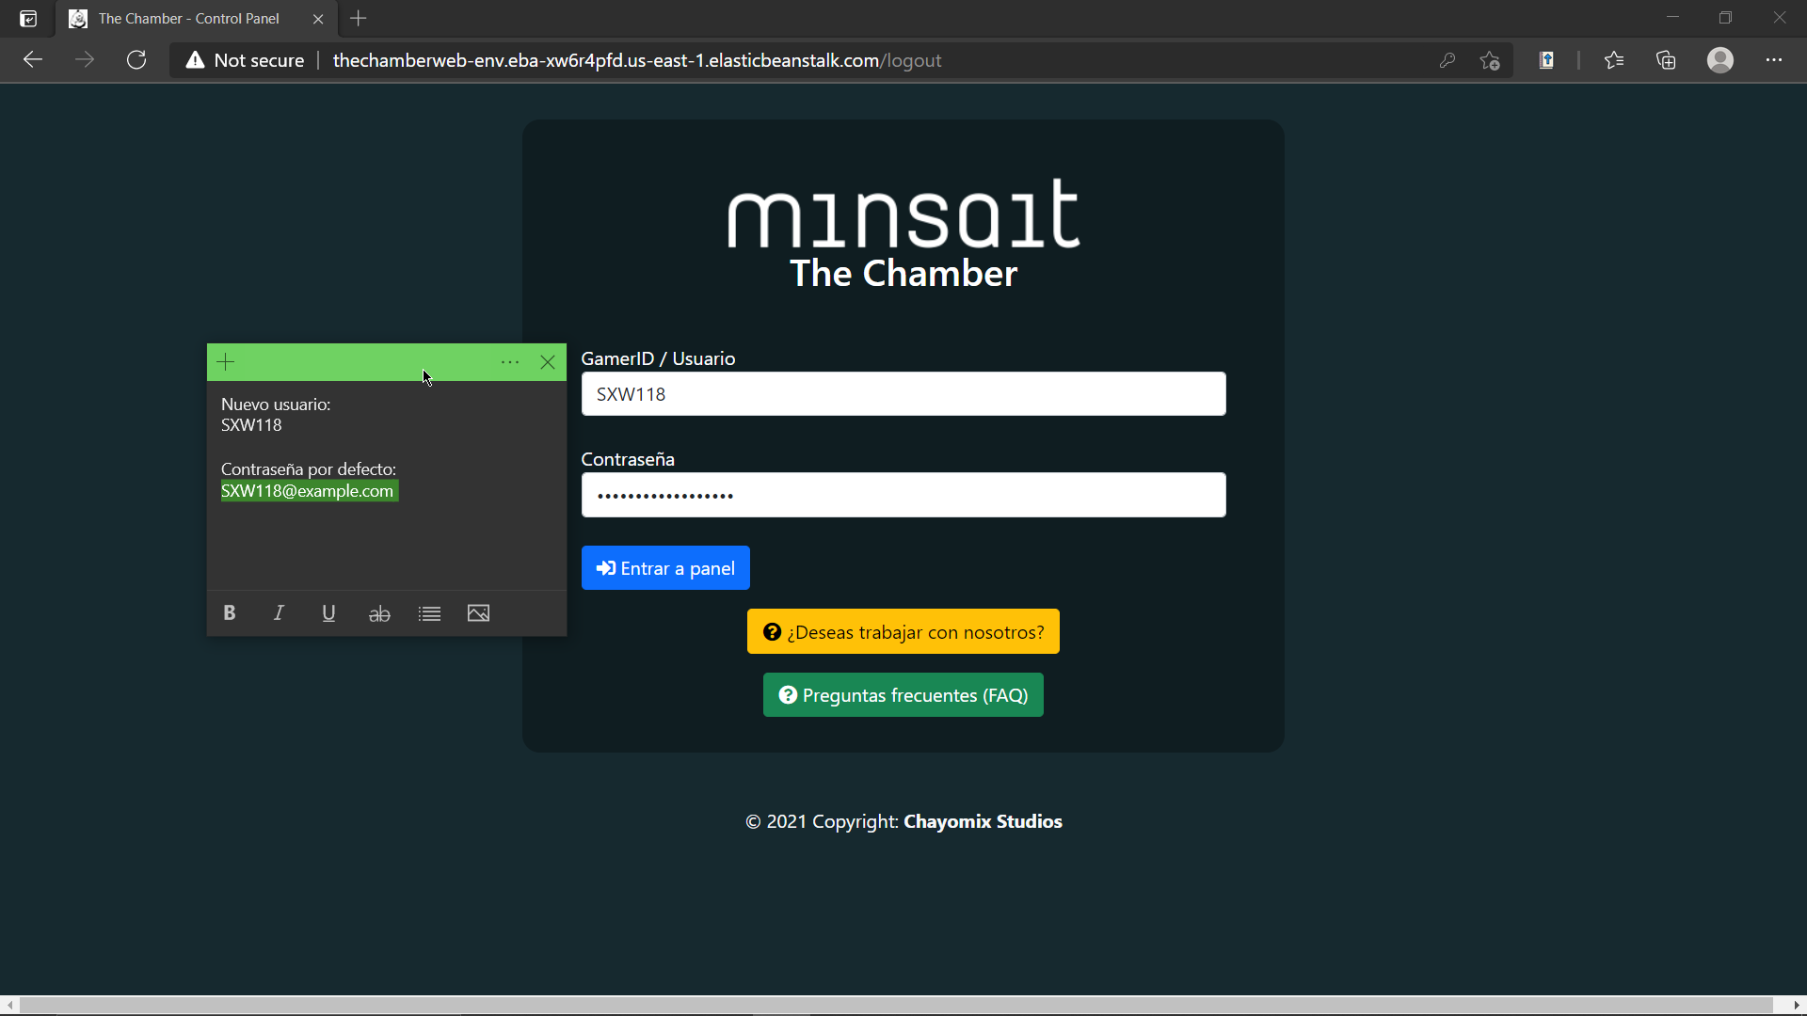Open Preguntas frecuentes (FAQ)
The image size is (1807, 1016).
903,695
